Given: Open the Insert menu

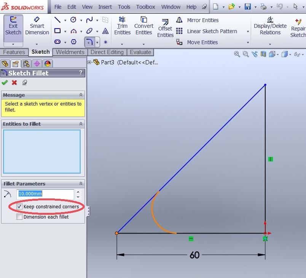Looking at the screenshot, I should coord(105,7).
